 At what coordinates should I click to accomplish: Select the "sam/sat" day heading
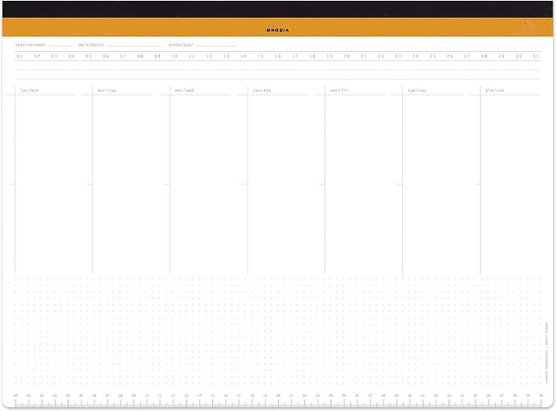417,91
